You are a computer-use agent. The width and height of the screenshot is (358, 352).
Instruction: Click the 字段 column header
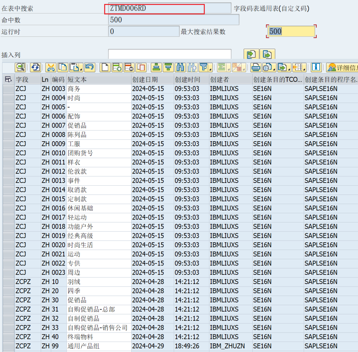[28, 80]
